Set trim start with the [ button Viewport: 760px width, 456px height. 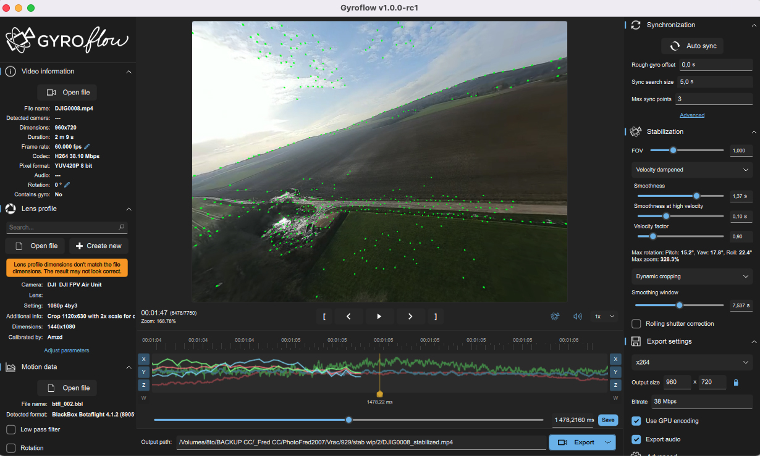(324, 317)
